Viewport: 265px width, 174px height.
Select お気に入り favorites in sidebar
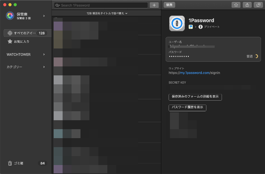click(x=22, y=42)
